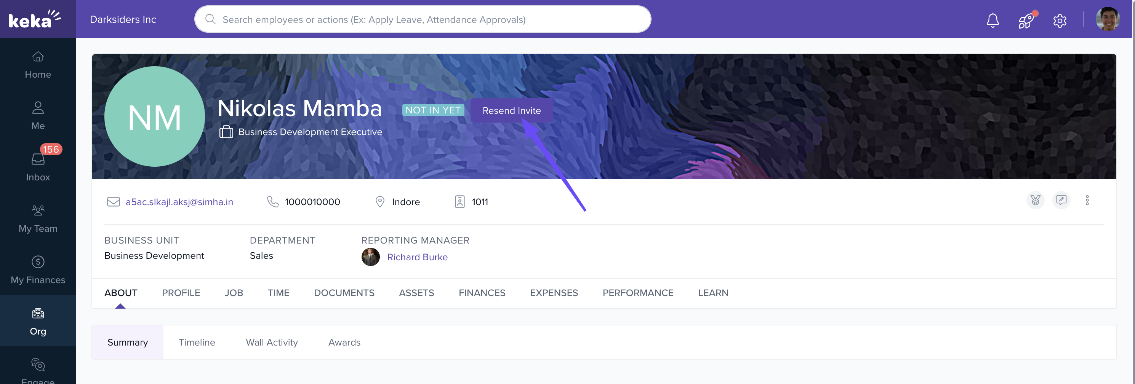Open the Home sidebar item
The image size is (1135, 384).
point(38,64)
